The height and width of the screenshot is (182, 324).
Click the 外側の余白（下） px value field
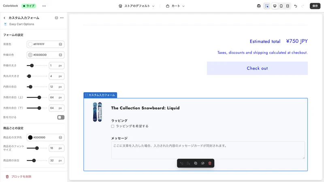tap(56, 108)
